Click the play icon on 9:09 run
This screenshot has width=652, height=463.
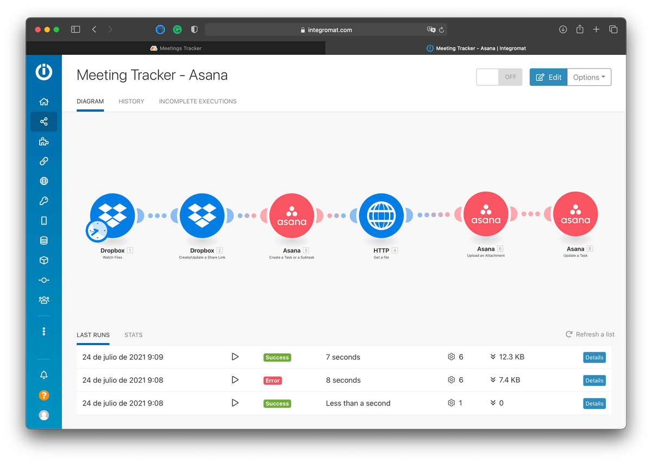235,357
